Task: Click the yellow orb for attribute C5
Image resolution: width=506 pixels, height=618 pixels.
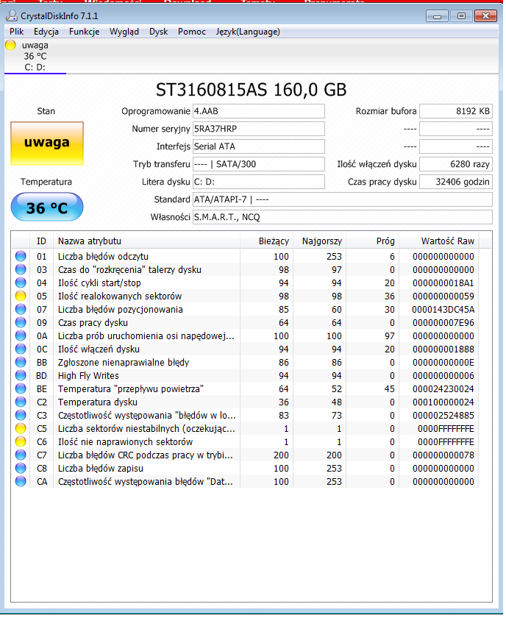Action: pyautogui.click(x=21, y=429)
